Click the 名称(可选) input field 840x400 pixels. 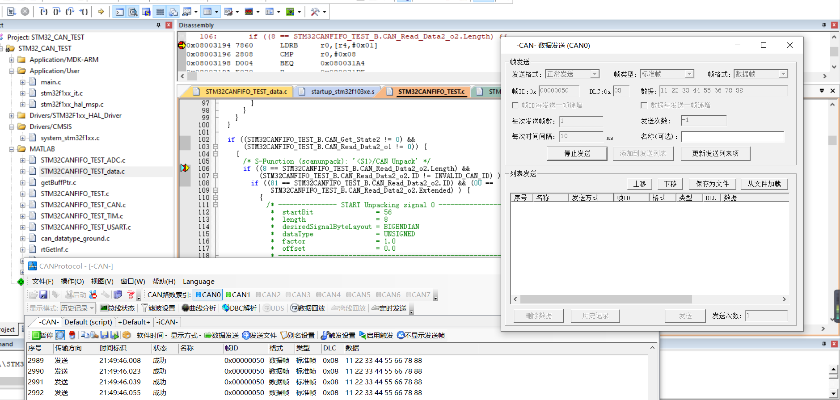[x=732, y=136]
